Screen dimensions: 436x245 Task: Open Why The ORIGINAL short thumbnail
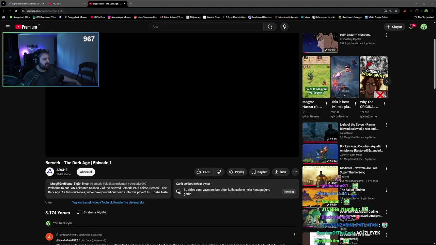click(374, 77)
